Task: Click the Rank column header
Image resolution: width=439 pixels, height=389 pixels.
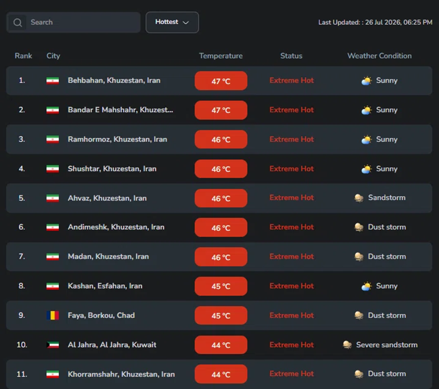Action: tap(23, 56)
